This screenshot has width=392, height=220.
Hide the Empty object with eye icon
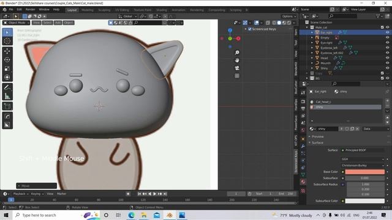388,38
